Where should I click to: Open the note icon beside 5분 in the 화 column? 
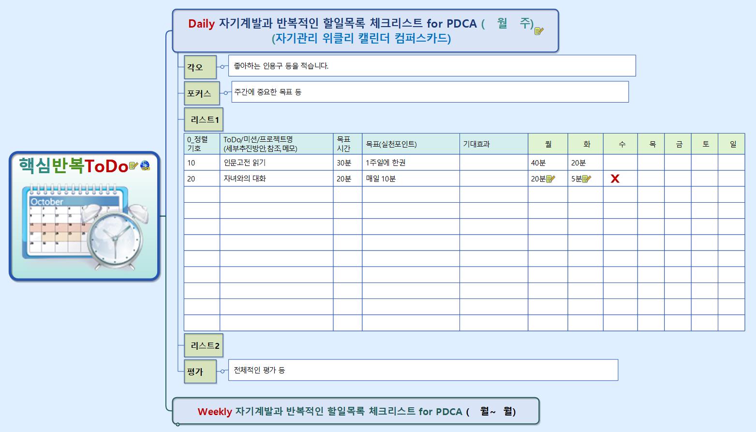point(587,179)
